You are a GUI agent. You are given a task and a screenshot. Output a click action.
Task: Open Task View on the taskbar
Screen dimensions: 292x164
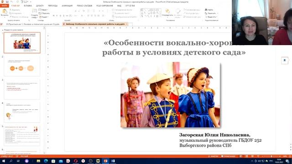(18, 161)
